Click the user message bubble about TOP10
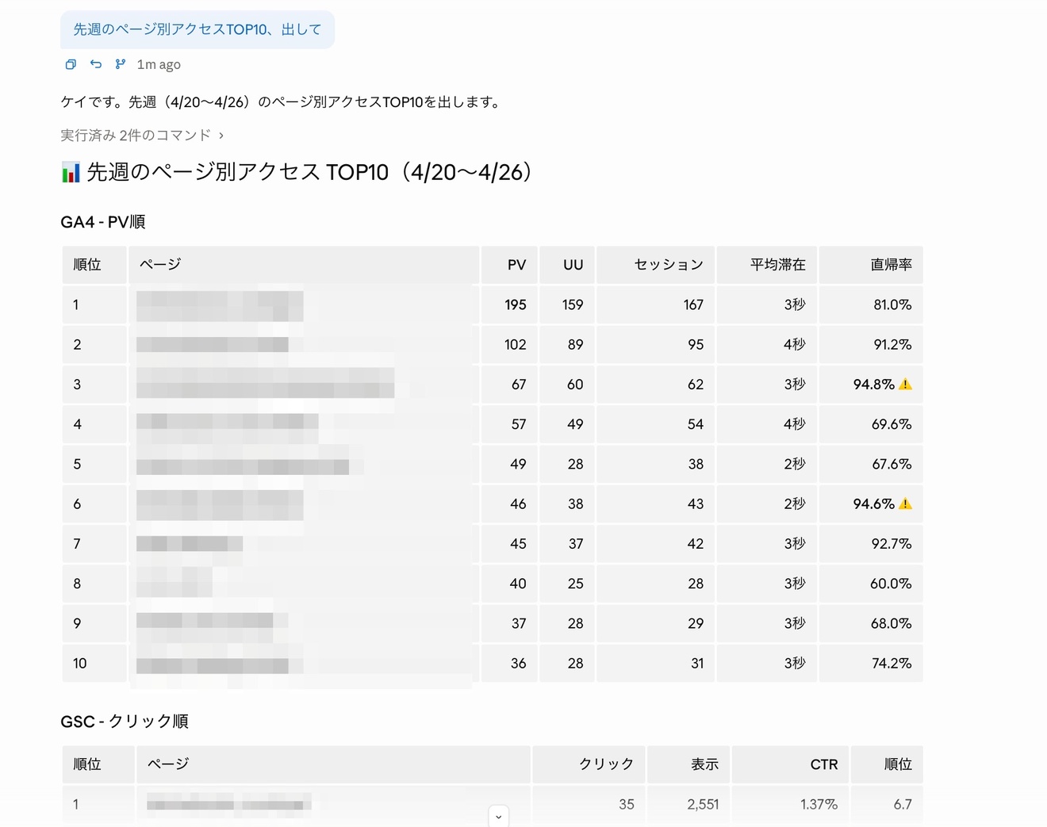 tap(198, 29)
